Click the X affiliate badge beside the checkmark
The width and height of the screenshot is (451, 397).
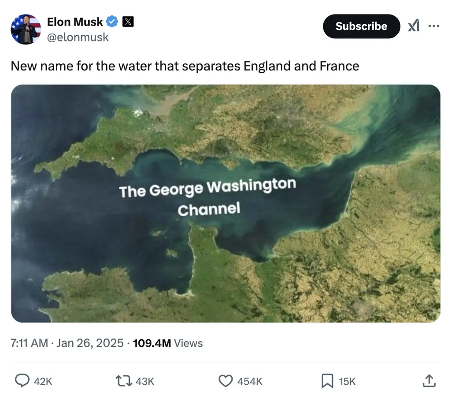click(128, 21)
